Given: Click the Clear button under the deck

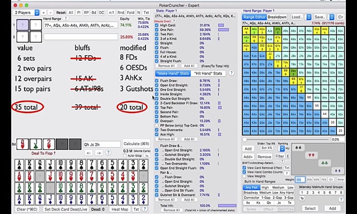Looking at the screenshot, I should click(27, 209).
